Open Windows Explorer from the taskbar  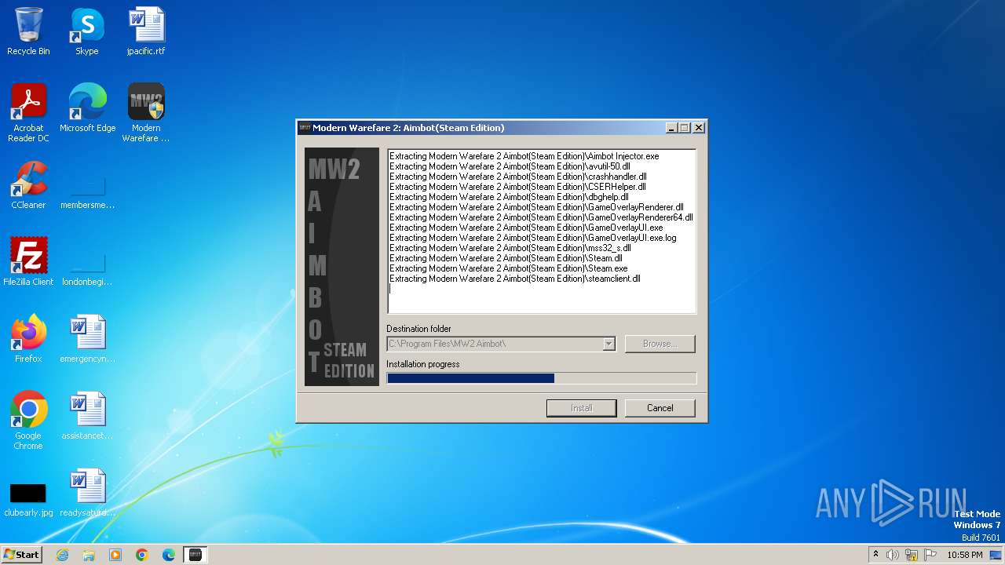89,555
